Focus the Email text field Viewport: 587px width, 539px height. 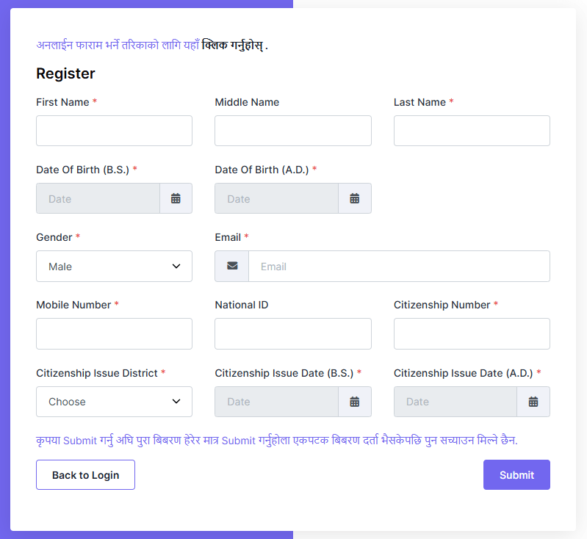(399, 266)
